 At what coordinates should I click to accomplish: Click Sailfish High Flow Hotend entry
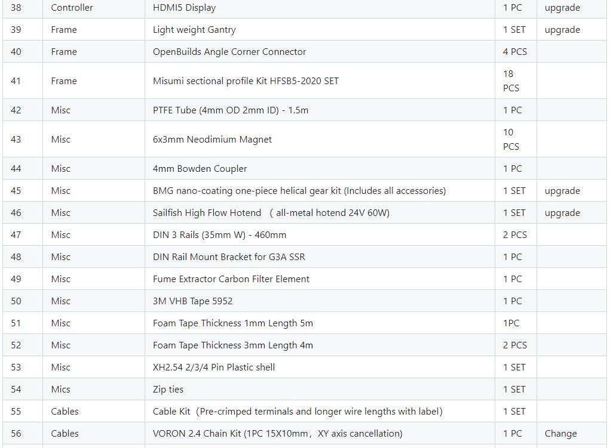(x=271, y=213)
